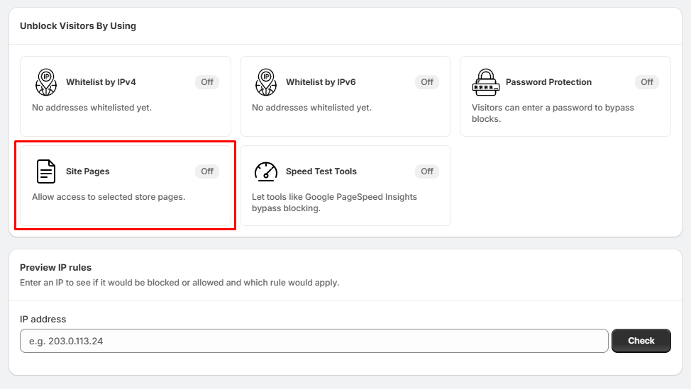Click the Check button
691x389 pixels.
[x=641, y=341]
